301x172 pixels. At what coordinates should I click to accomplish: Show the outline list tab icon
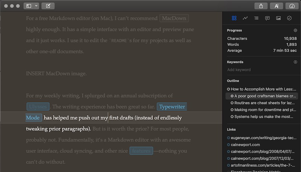coord(256,18)
